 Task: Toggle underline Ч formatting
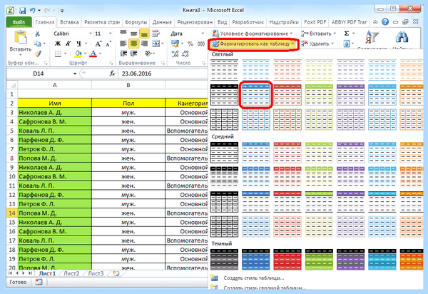tap(78, 44)
